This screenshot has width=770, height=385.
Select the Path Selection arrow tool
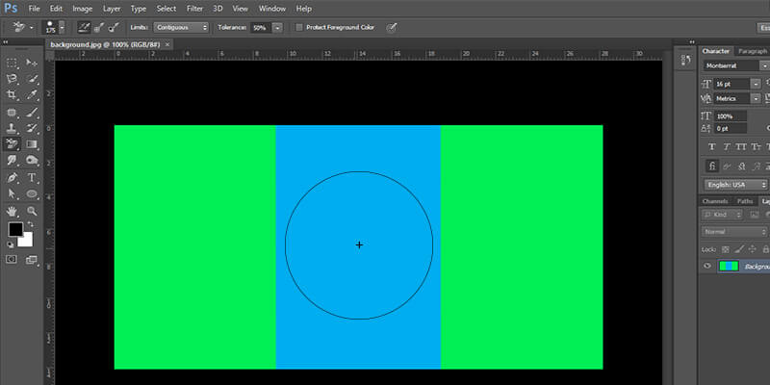(12, 193)
